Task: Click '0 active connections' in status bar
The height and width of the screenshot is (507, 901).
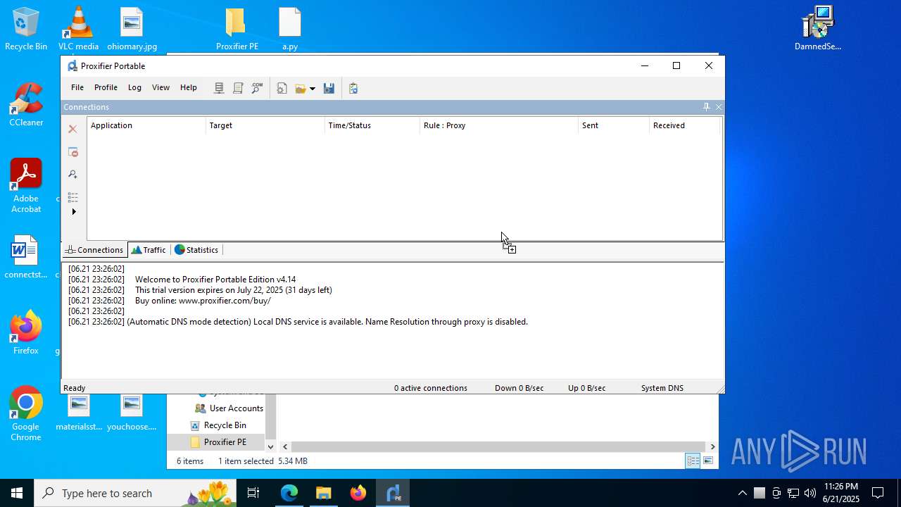Action: tap(430, 388)
